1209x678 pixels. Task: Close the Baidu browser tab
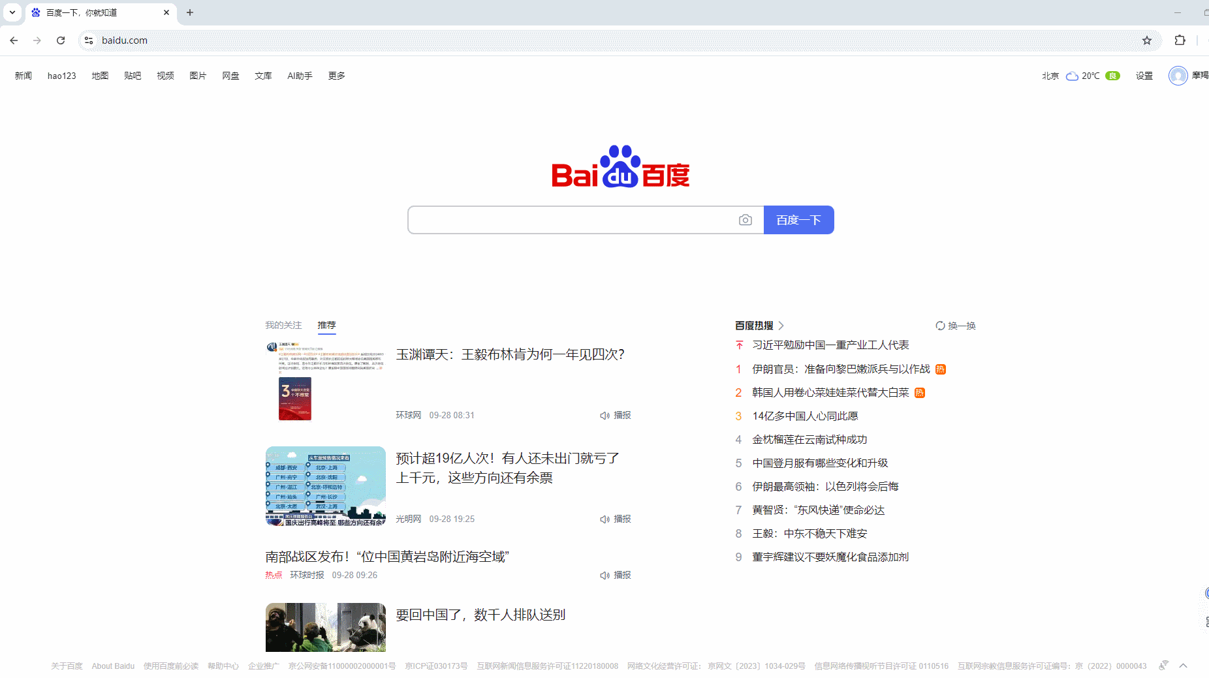(x=166, y=12)
